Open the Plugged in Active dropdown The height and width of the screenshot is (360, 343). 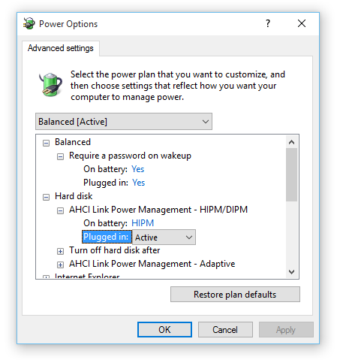click(x=164, y=237)
